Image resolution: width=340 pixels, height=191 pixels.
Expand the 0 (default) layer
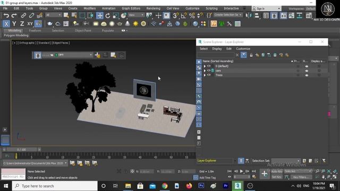(205, 66)
